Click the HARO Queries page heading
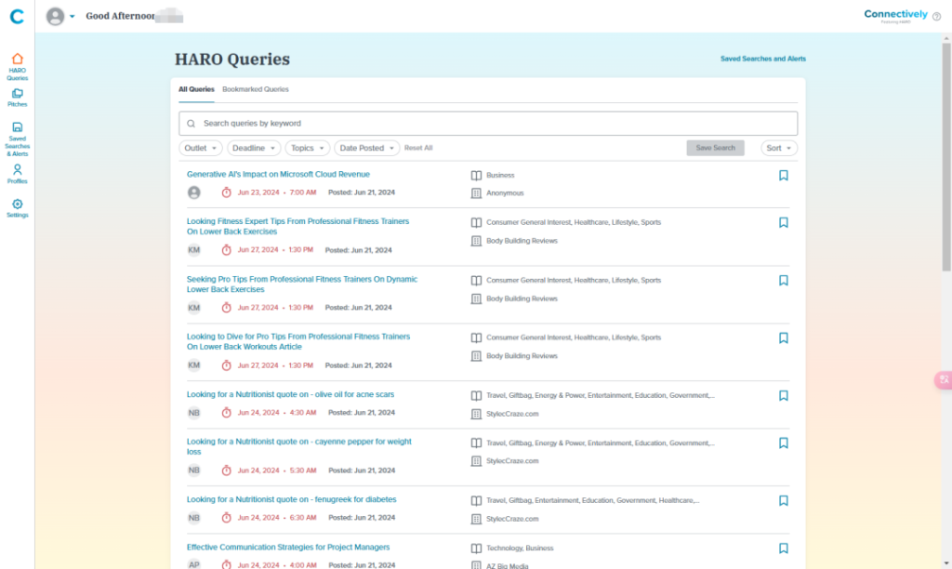This screenshot has height=569, width=952. 232,60
